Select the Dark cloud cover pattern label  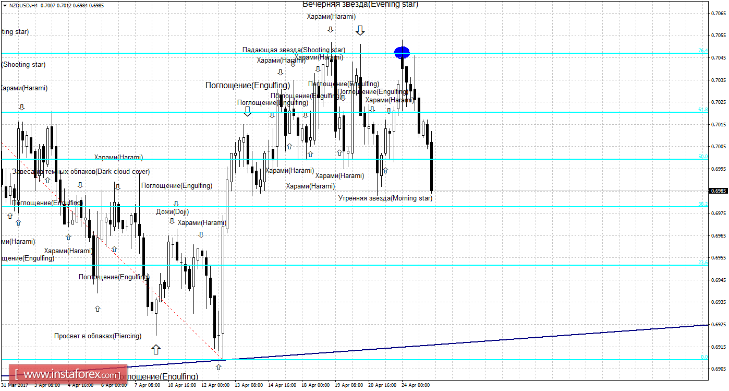pos(81,171)
